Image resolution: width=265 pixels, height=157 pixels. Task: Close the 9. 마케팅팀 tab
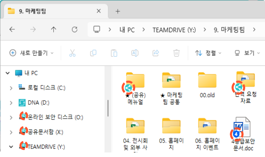coord(99,11)
